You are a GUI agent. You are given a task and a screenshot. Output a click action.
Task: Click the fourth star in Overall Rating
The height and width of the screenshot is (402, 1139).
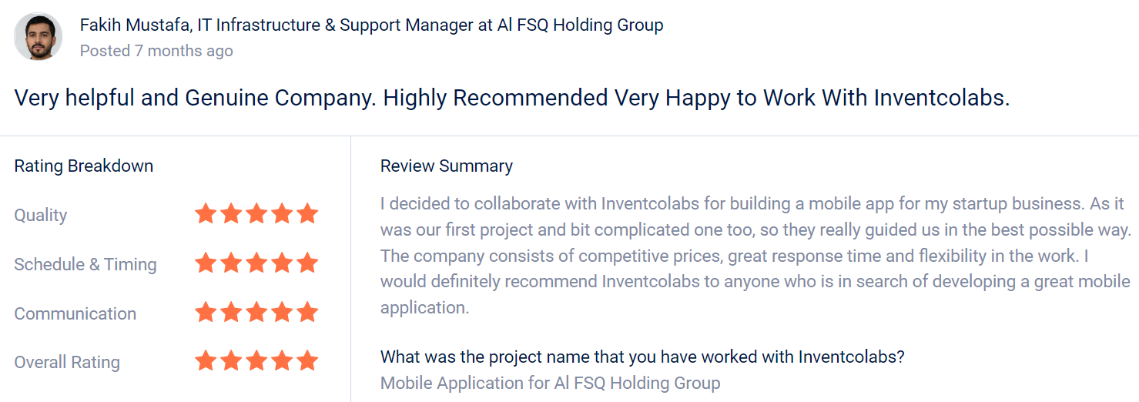282,361
